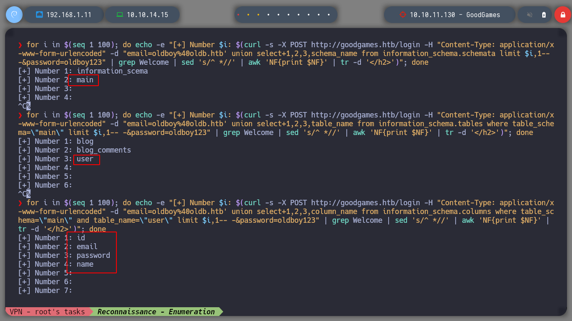Viewport: 572px width, 321px height.
Task: Click the "[+] Number 6:" line under blog tables
Action: coord(45,185)
